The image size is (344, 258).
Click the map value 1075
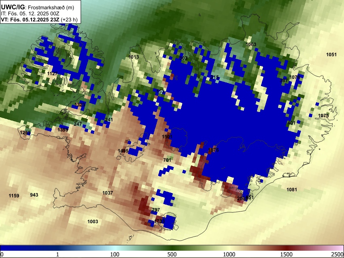tap(323, 116)
